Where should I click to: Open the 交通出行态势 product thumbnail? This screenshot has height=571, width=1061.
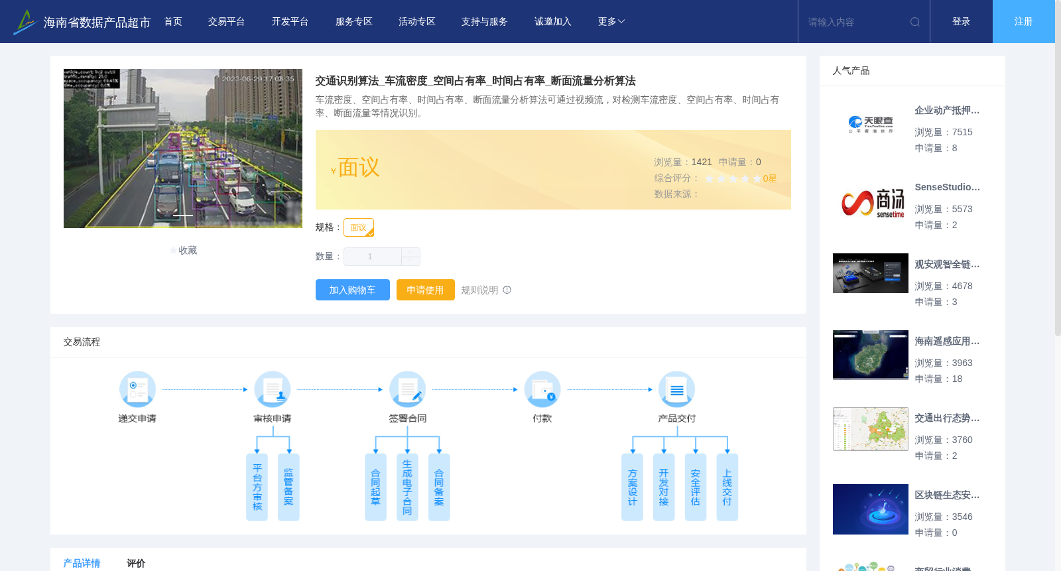click(x=871, y=429)
